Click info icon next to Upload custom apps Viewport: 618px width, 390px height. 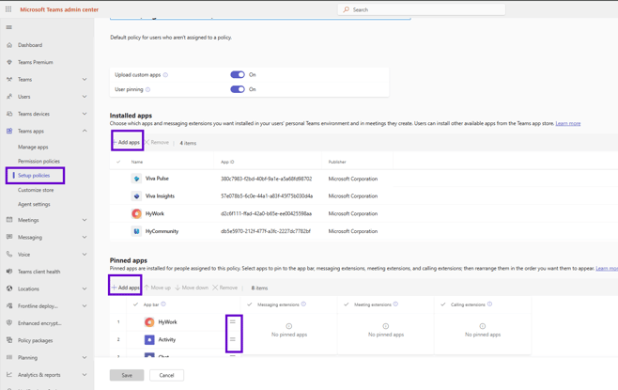166,75
